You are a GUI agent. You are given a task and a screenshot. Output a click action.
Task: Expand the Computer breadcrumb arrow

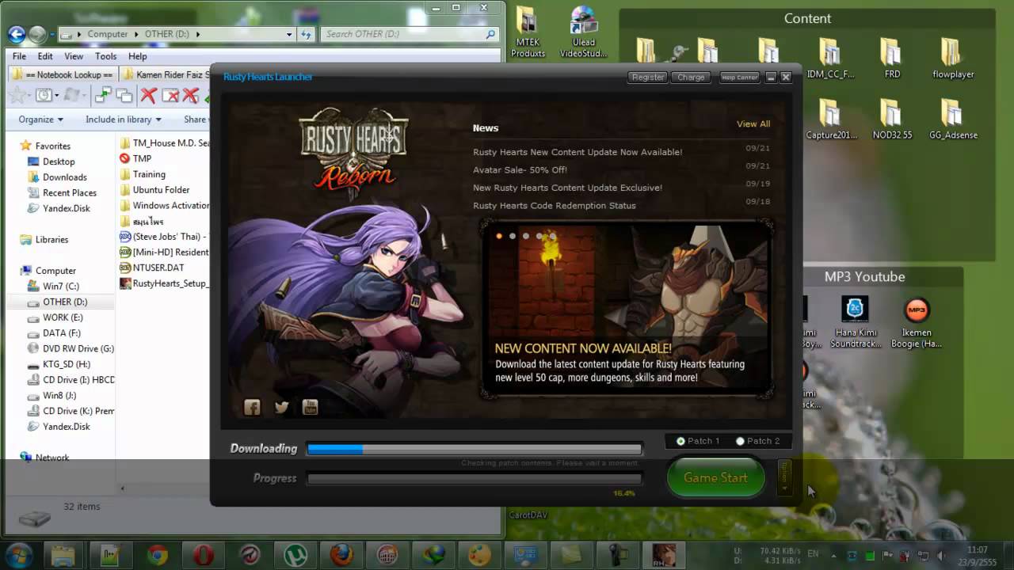point(136,34)
